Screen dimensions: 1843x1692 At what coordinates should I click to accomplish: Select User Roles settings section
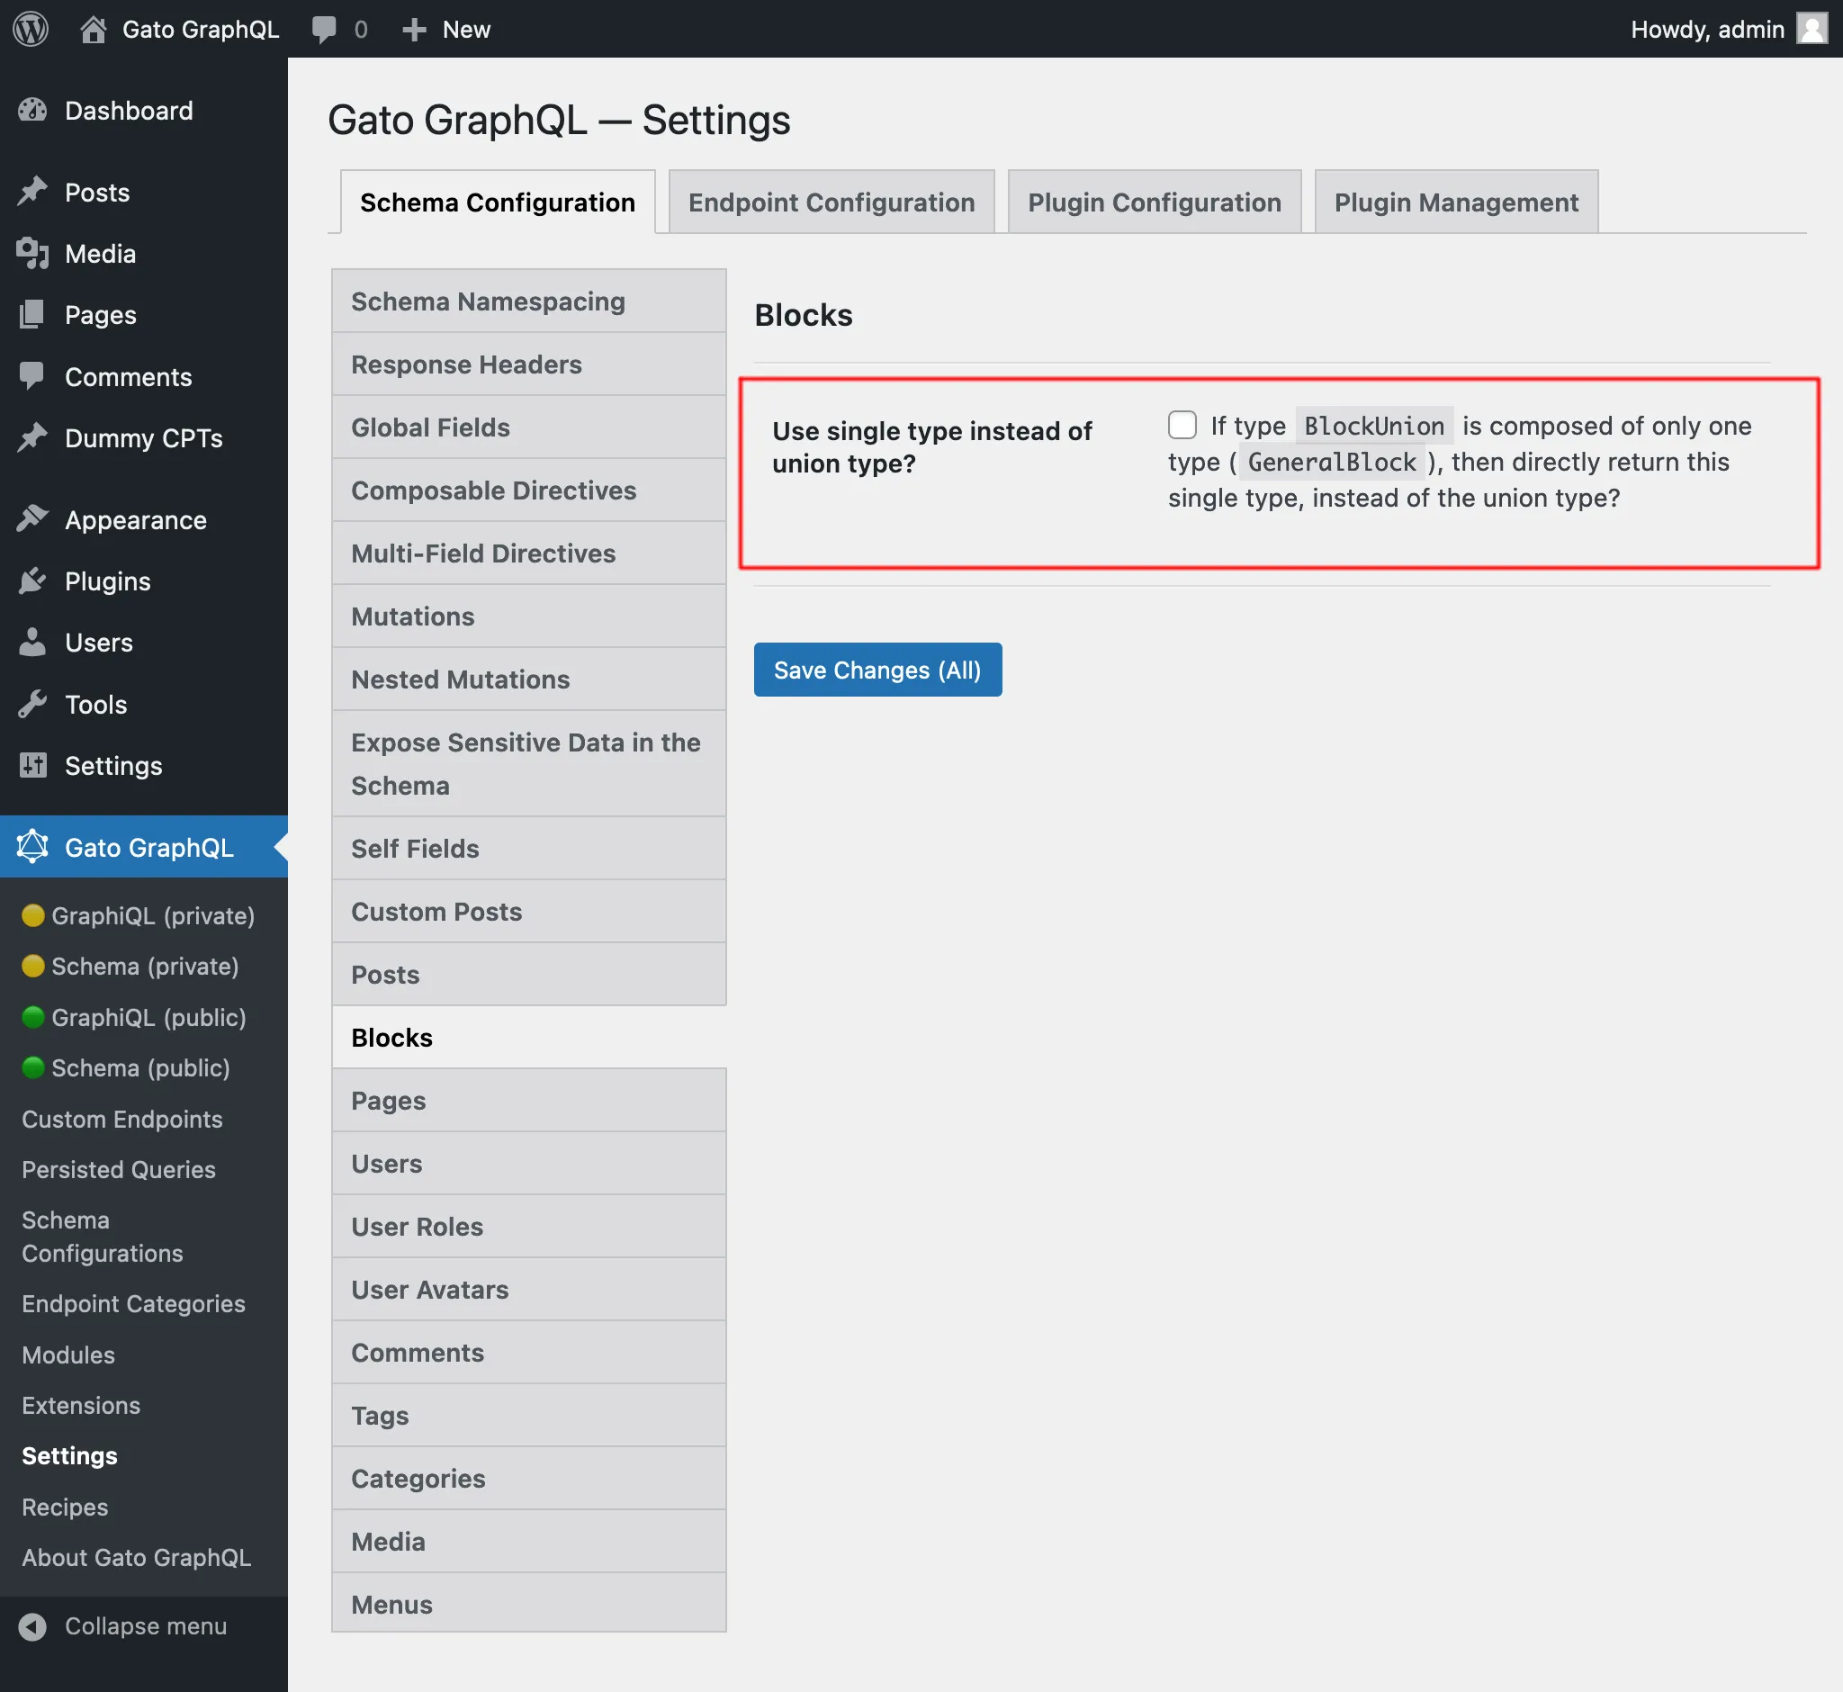pos(529,1227)
